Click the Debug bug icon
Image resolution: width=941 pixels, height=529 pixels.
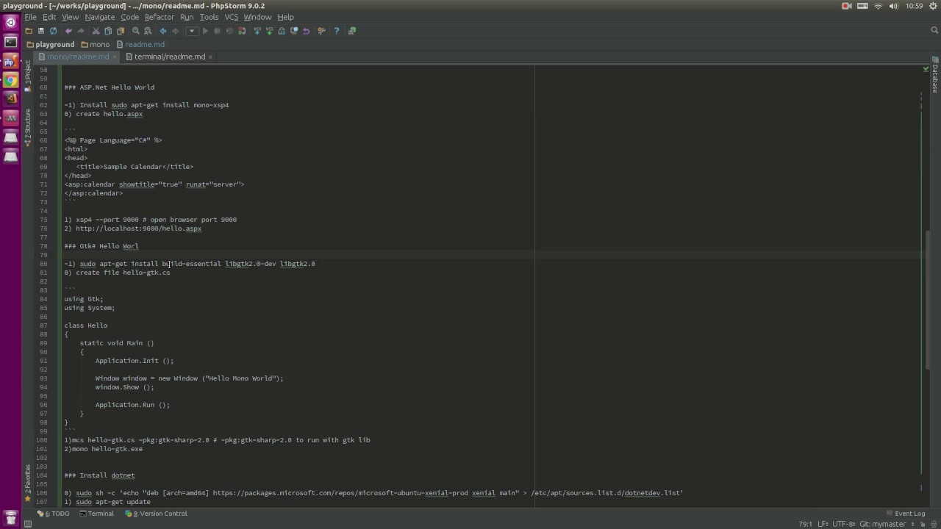pos(218,31)
